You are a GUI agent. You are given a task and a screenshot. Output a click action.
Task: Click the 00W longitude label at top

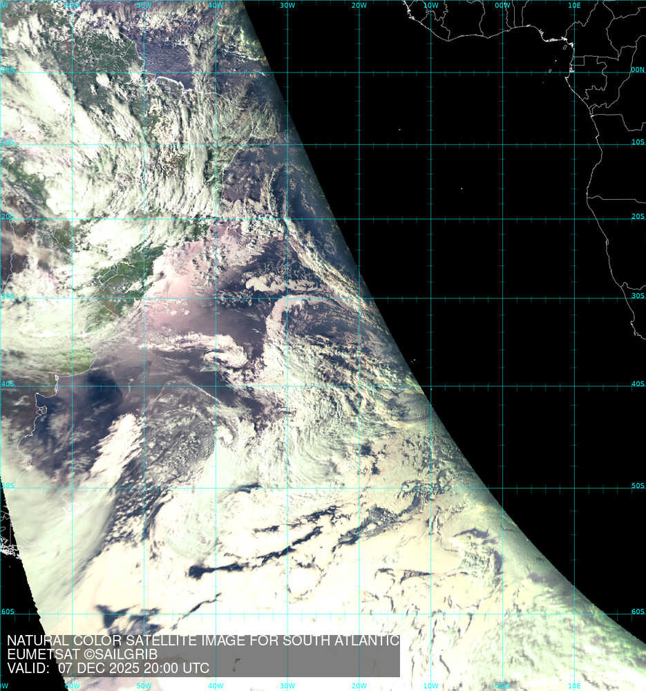click(x=502, y=6)
